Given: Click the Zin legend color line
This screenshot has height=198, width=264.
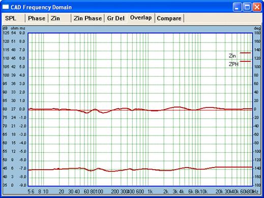Looking at the screenshot, I should pyautogui.click(x=245, y=53).
